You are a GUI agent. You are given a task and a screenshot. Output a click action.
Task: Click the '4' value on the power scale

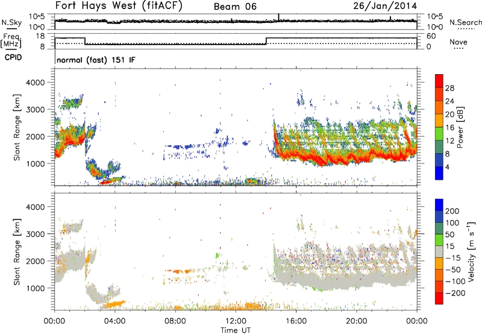(x=447, y=167)
